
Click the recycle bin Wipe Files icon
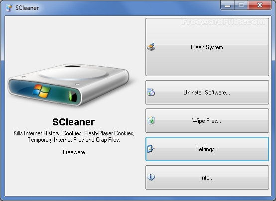[151, 120]
